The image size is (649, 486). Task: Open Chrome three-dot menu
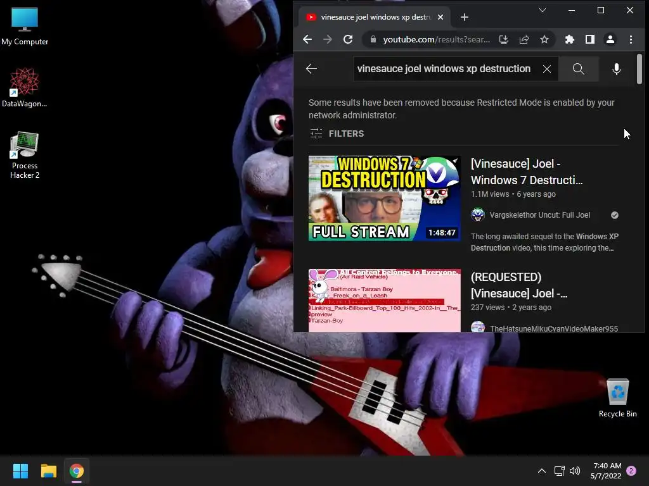631,39
